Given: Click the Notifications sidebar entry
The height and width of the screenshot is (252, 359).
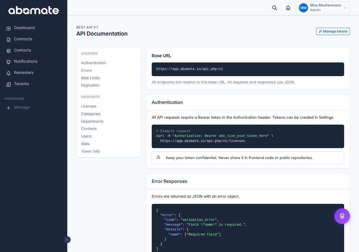Looking at the screenshot, I should 26,62.
